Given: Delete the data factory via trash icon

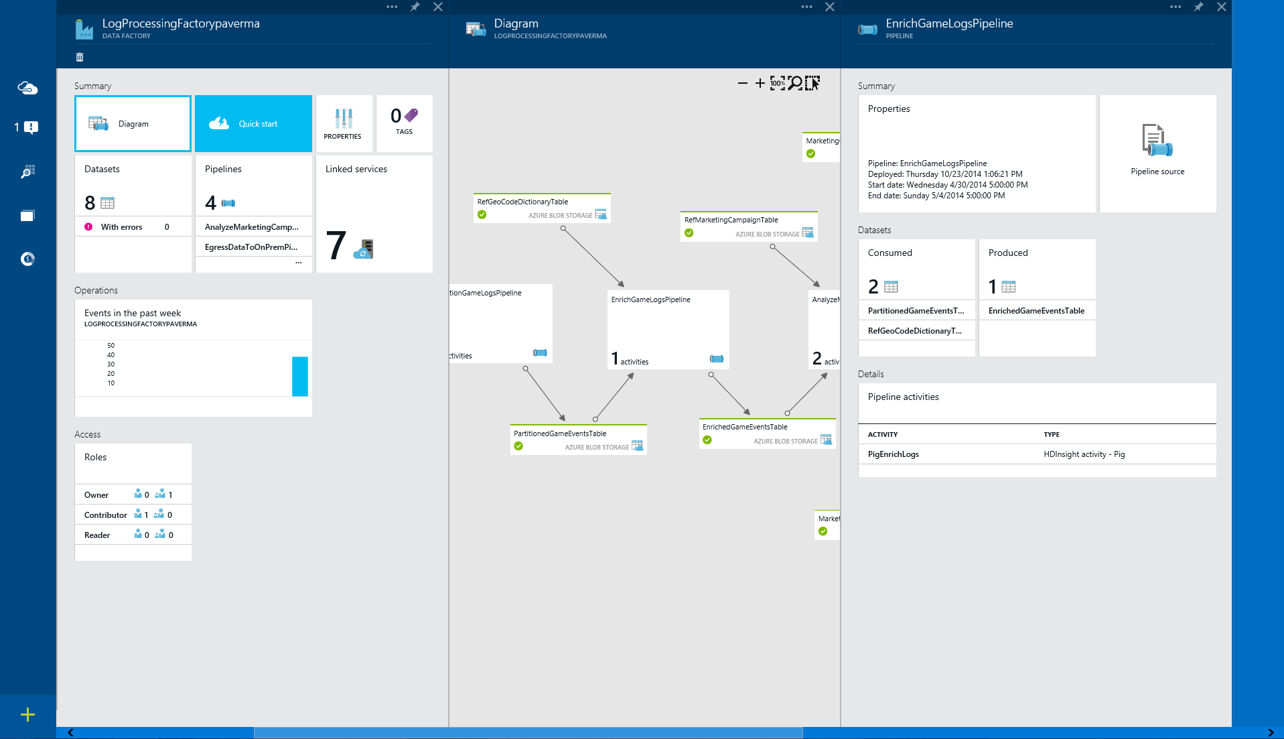Looking at the screenshot, I should click(x=80, y=57).
